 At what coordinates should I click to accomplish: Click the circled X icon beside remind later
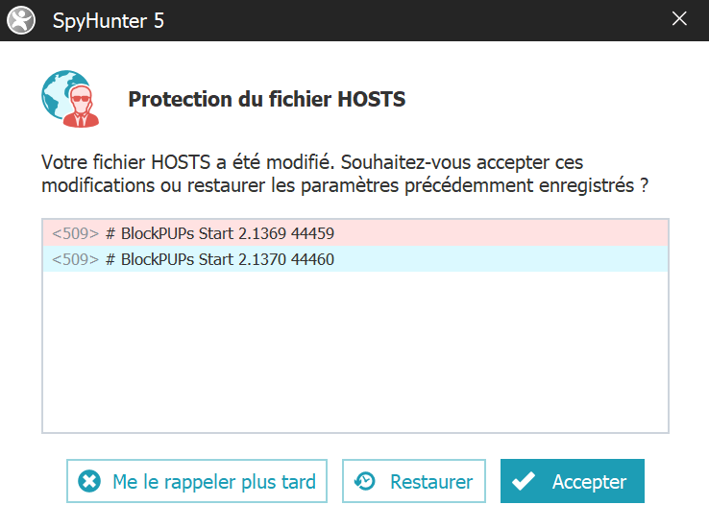pyautogui.click(x=88, y=482)
